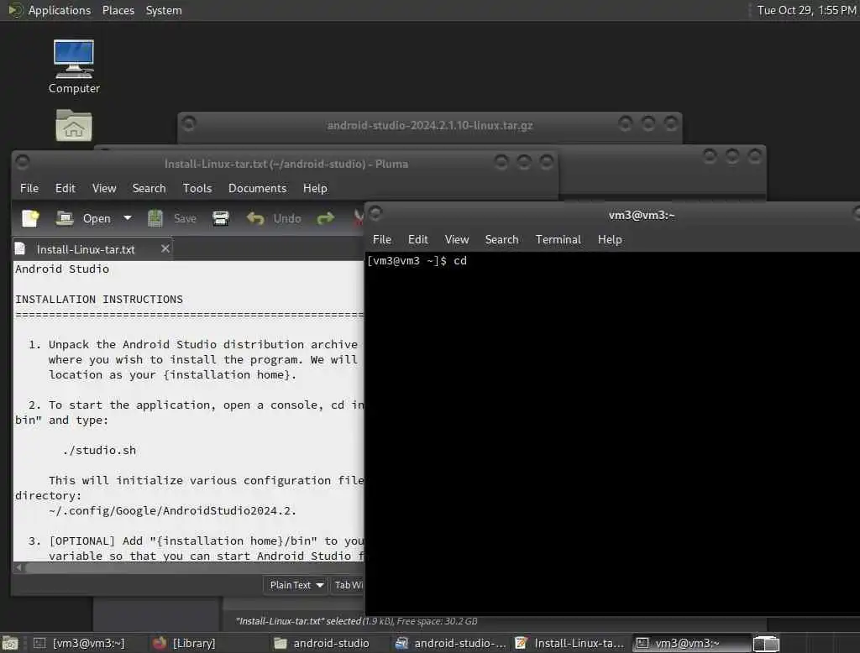The height and width of the screenshot is (653, 860).
Task: Click the workspace switcher in bottom panel
Action: tap(766, 644)
